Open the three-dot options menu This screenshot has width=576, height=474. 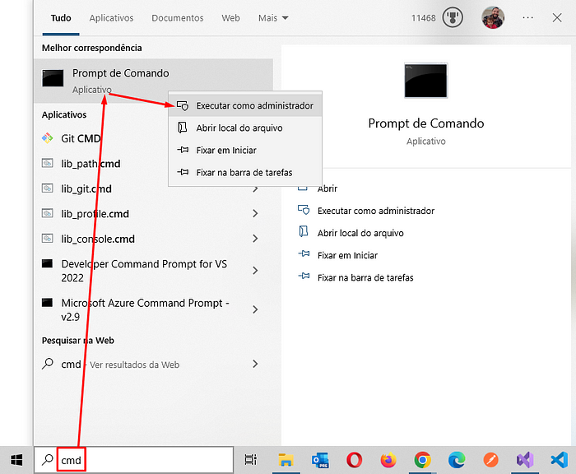pyautogui.click(x=528, y=17)
